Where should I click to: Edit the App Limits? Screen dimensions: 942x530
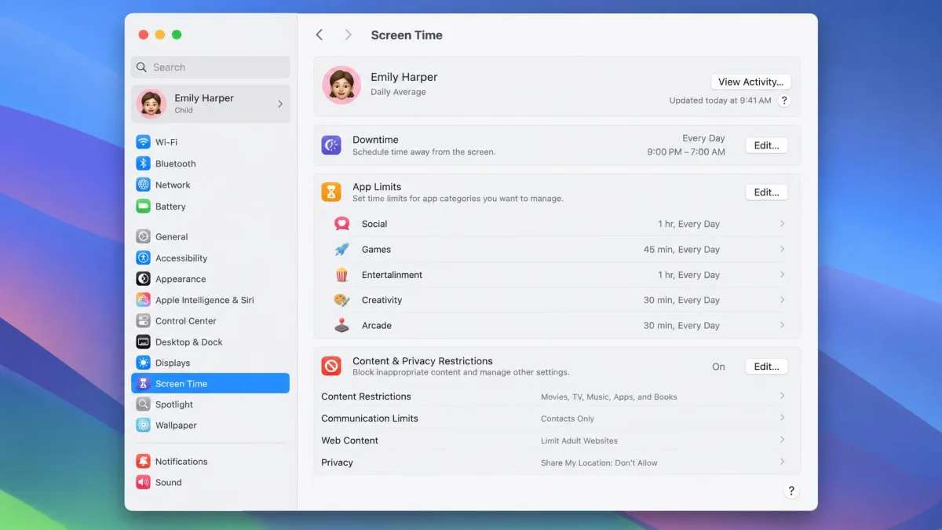(766, 192)
